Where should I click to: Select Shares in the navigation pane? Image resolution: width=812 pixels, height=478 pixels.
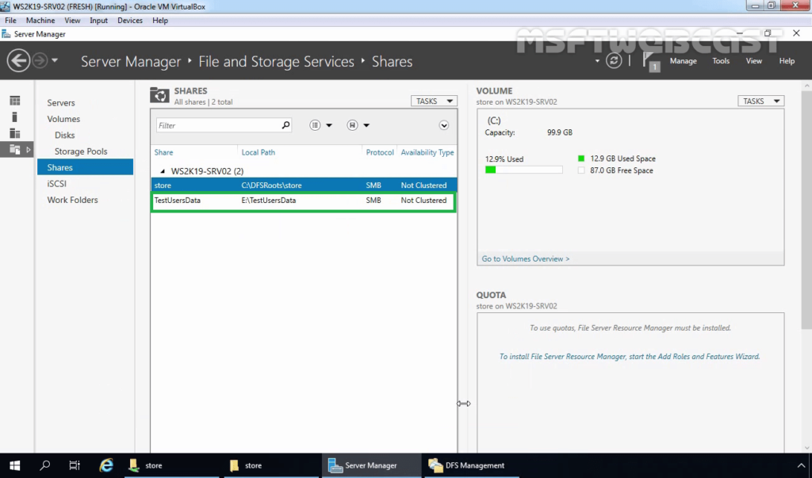[x=85, y=167]
